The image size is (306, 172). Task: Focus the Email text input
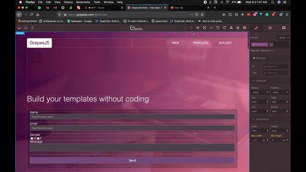(132, 128)
